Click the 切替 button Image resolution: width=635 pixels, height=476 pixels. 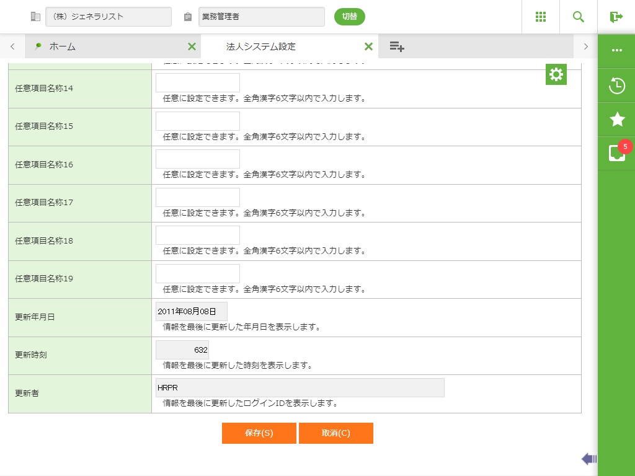(x=350, y=17)
